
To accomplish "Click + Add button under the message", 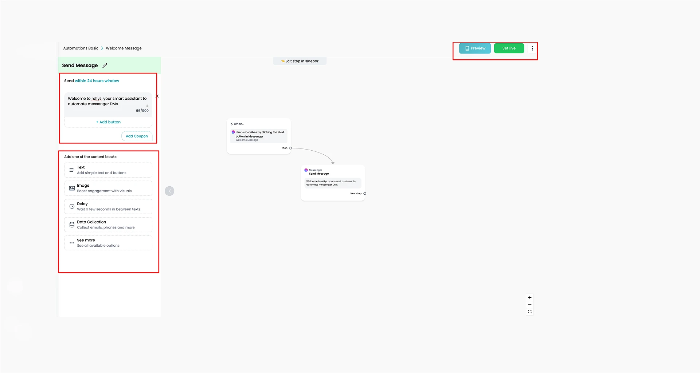I will 108,122.
